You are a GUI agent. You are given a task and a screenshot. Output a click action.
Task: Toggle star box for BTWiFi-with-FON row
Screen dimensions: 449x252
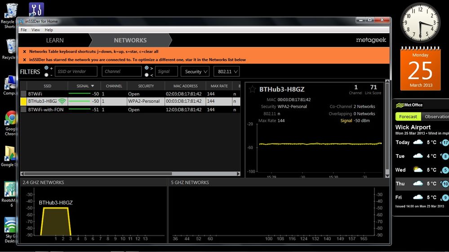(x=23, y=109)
